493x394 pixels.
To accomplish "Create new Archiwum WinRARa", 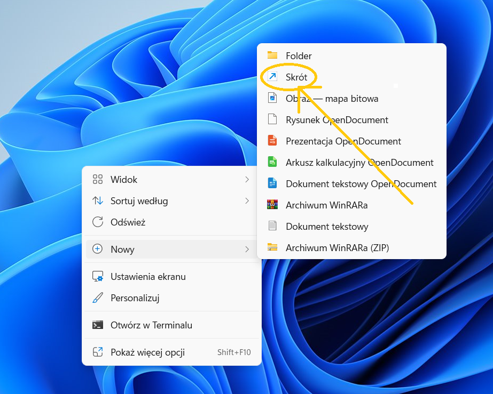I will 351,205.
